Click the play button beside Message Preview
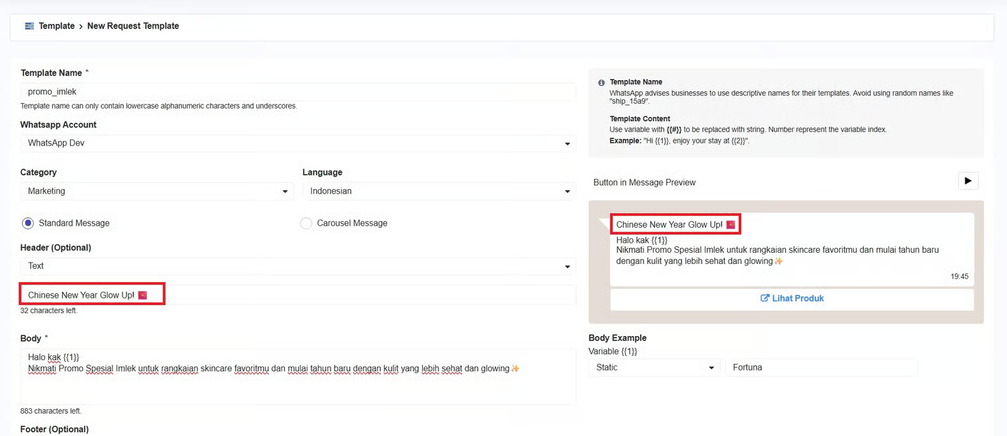The height and width of the screenshot is (436, 1007). (x=968, y=181)
